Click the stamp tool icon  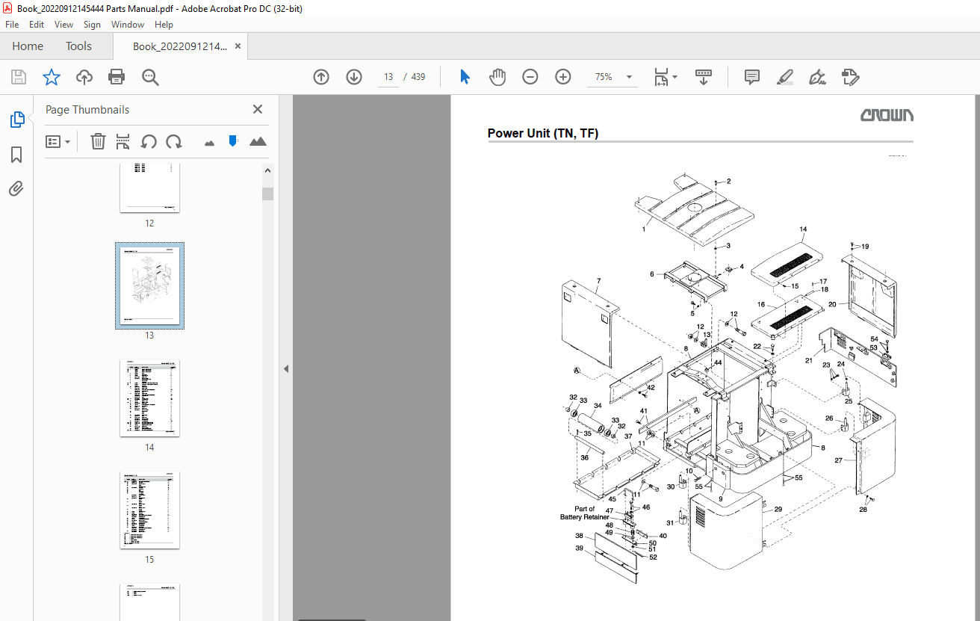pyautogui.click(x=850, y=77)
